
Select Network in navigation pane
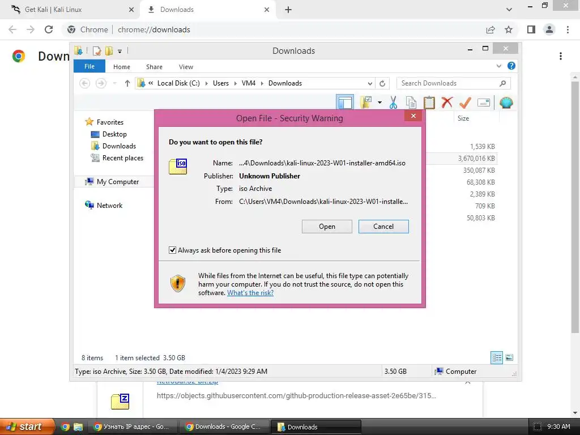click(x=109, y=205)
